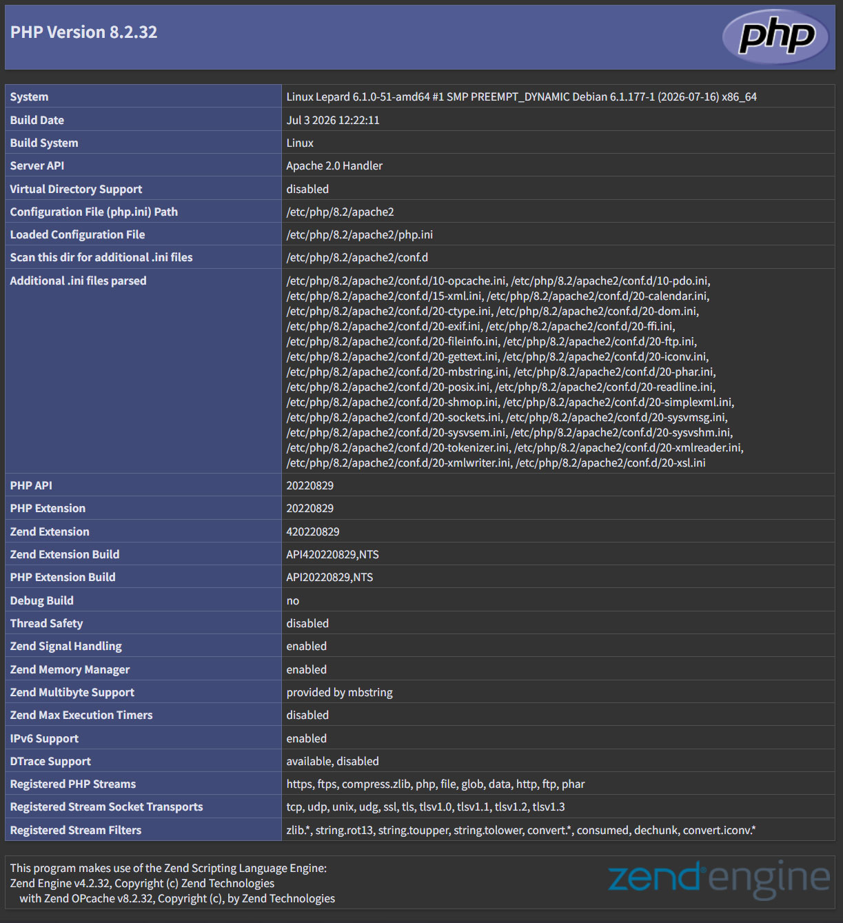Select the API20220829,NTS value
843x923 pixels.
tap(329, 577)
